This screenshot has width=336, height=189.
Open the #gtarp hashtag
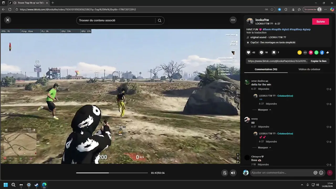307,29
